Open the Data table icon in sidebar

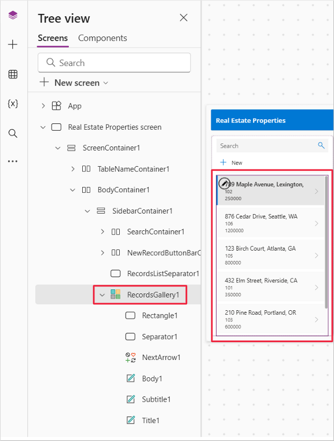[x=13, y=74]
